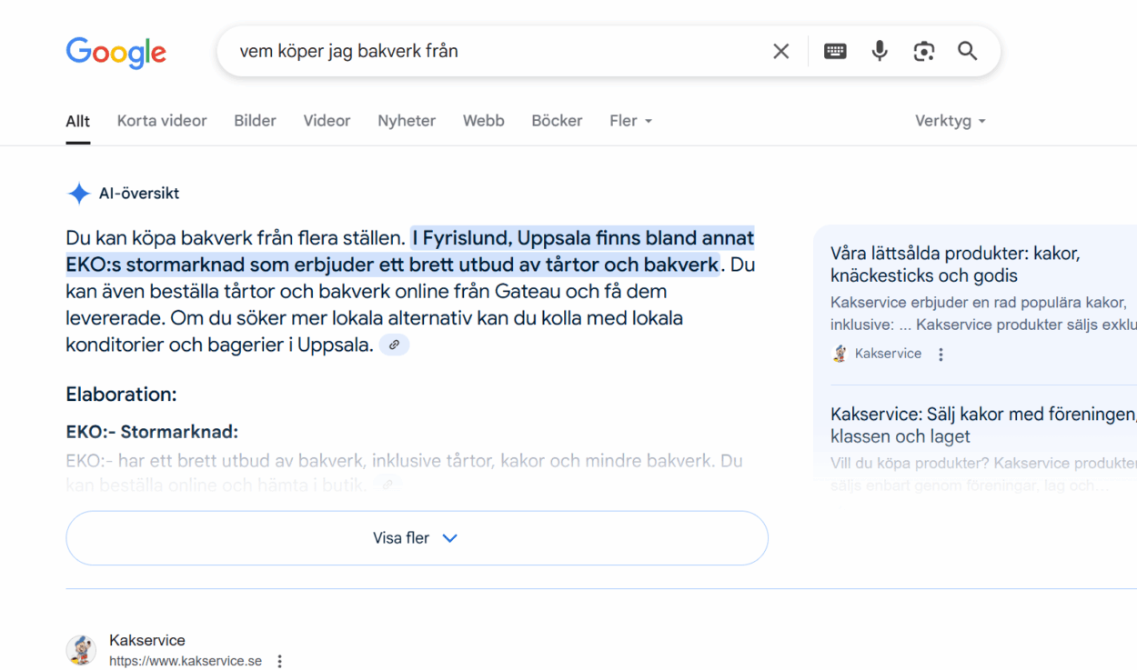Click Kakservice favicon in side source card
This screenshot has height=670, width=1137.
840,354
